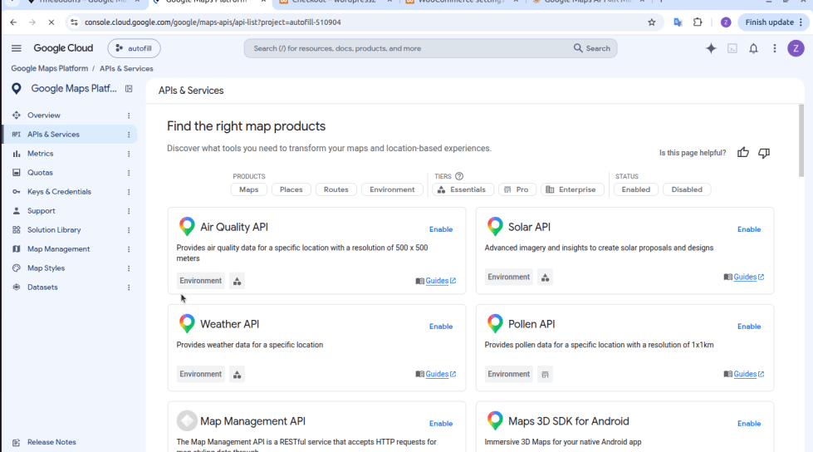This screenshot has height=452, width=813.
Task: Open the options menu beside Metrics
Action: point(129,154)
